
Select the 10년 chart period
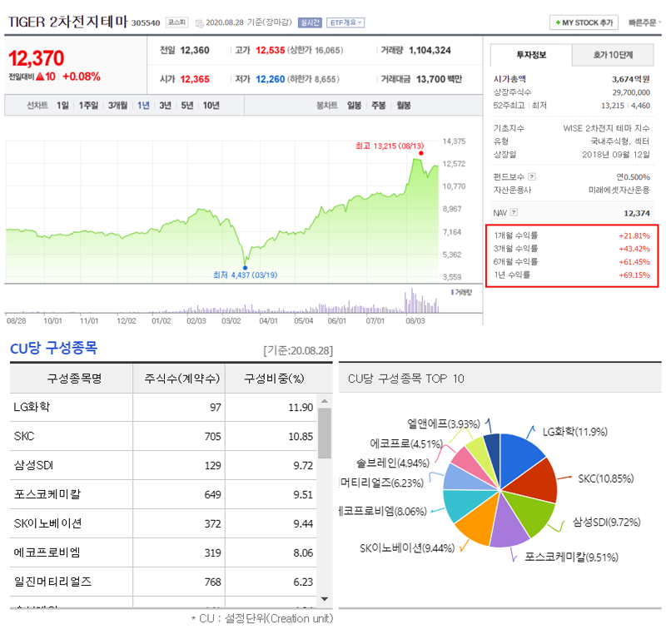[x=211, y=105]
